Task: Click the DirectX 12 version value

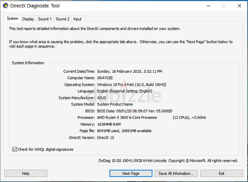Action: pos(105,138)
